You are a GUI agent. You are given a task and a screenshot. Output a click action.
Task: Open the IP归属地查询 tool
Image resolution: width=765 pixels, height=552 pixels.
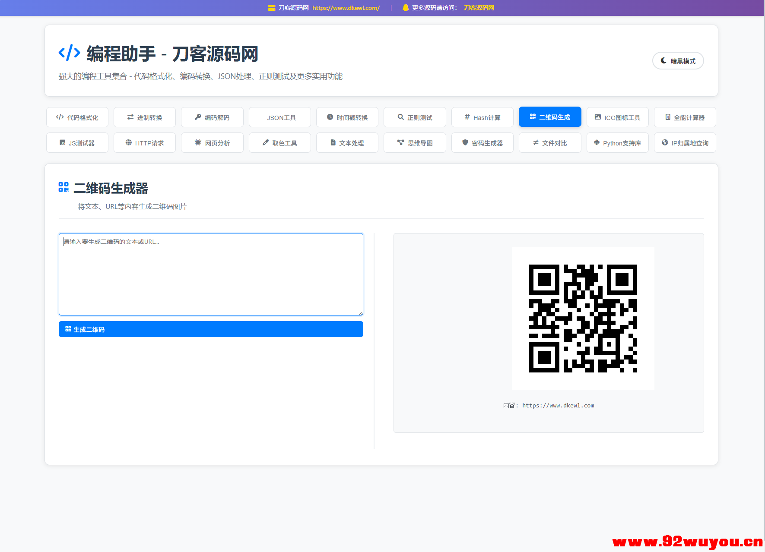(x=685, y=142)
